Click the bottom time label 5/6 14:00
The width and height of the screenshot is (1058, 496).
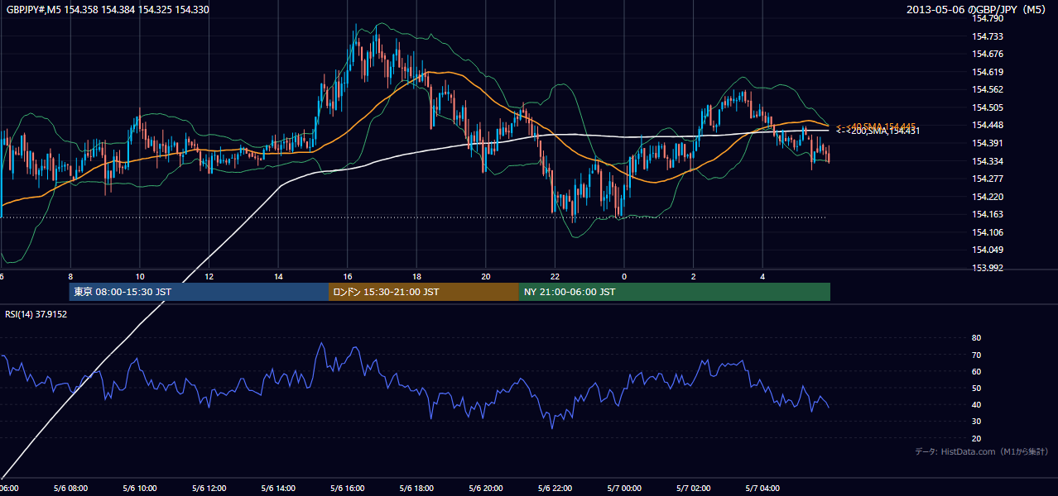pos(278,489)
